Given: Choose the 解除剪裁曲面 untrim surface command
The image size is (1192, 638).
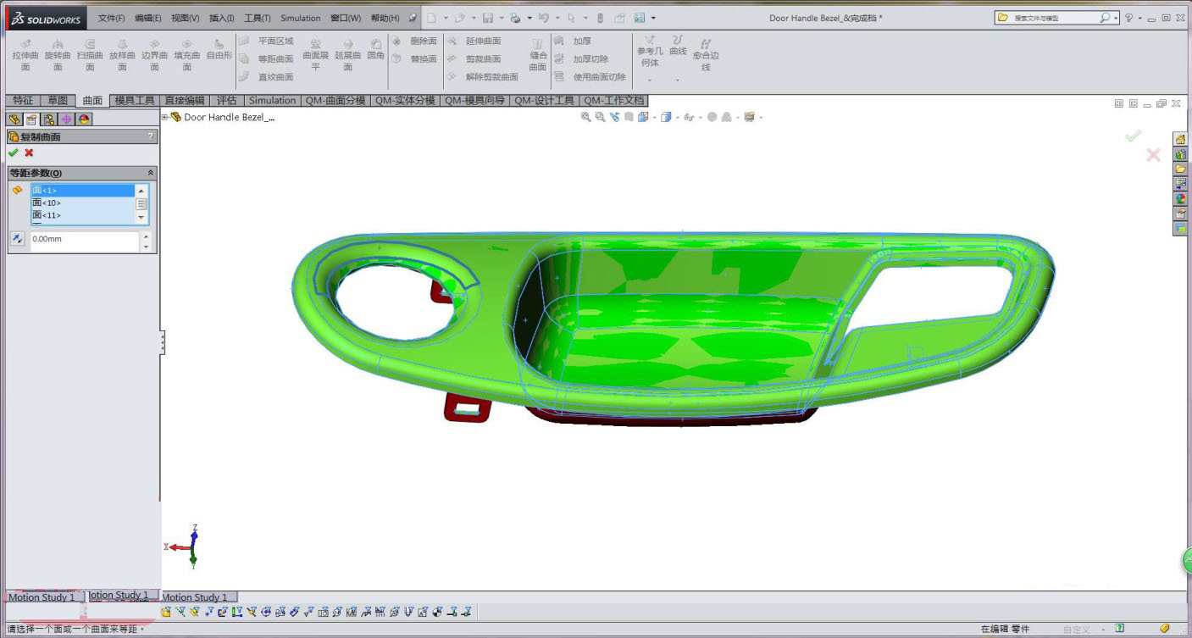Looking at the screenshot, I should click(482, 77).
